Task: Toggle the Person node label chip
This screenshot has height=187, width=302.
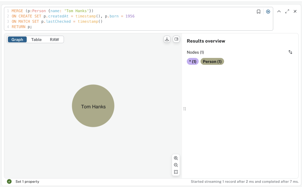Action: point(212,61)
